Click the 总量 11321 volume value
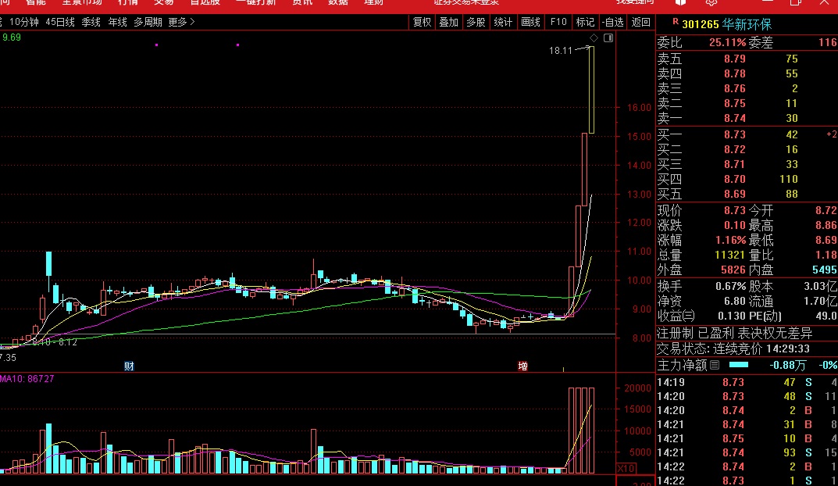The image size is (838, 486). (730, 256)
